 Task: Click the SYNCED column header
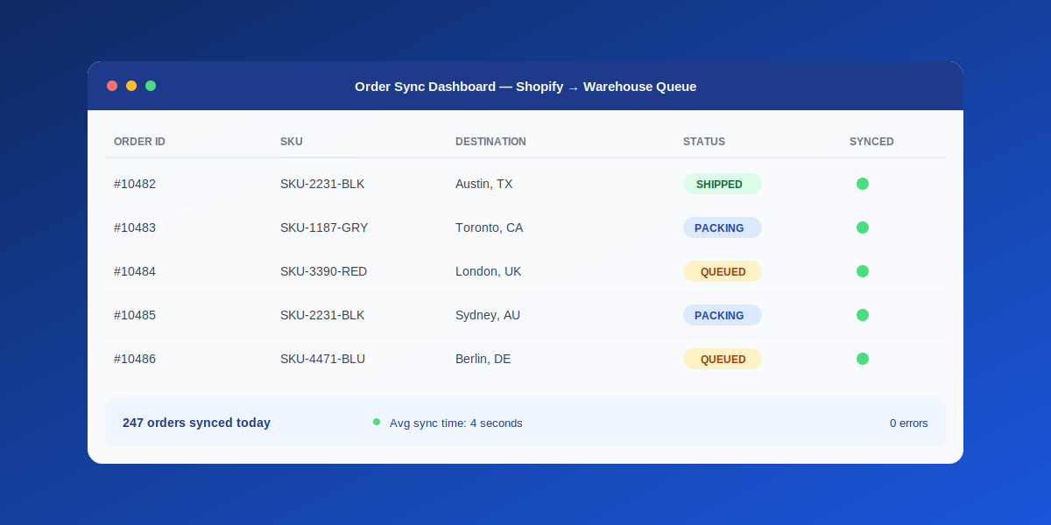point(871,142)
